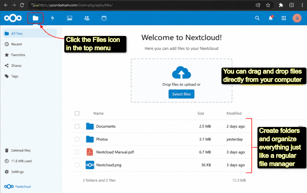Screen dimensions: 307x193
Task: Sort by Size column header
Action: tap(201, 113)
